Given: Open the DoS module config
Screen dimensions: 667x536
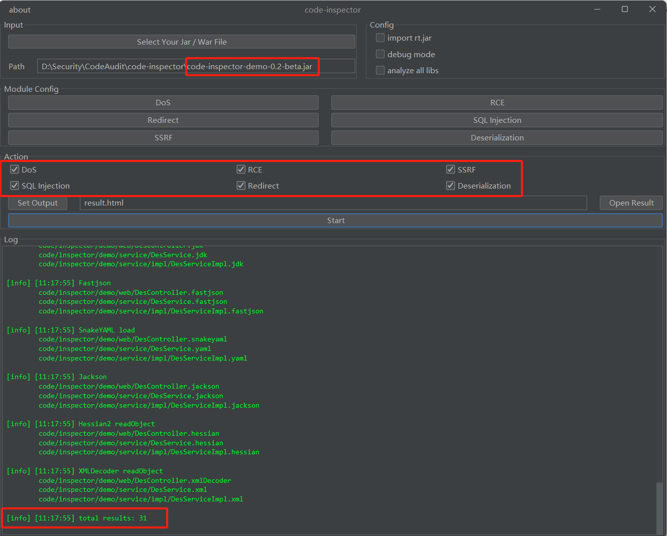Looking at the screenshot, I should click(x=163, y=102).
